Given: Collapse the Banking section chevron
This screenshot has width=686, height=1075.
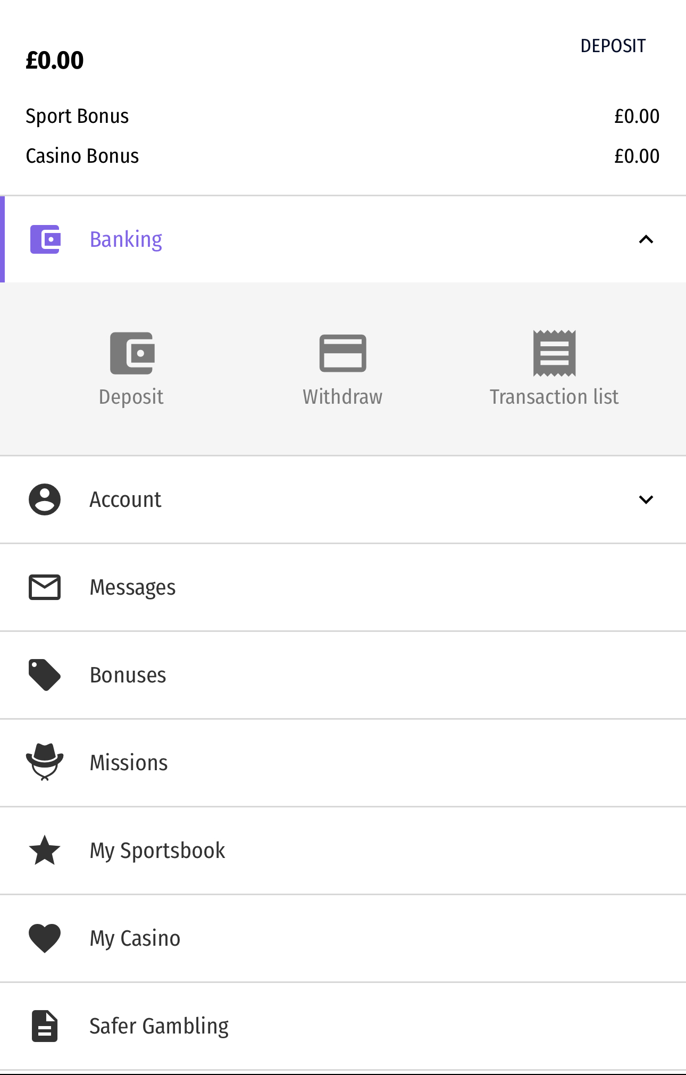Looking at the screenshot, I should [646, 239].
